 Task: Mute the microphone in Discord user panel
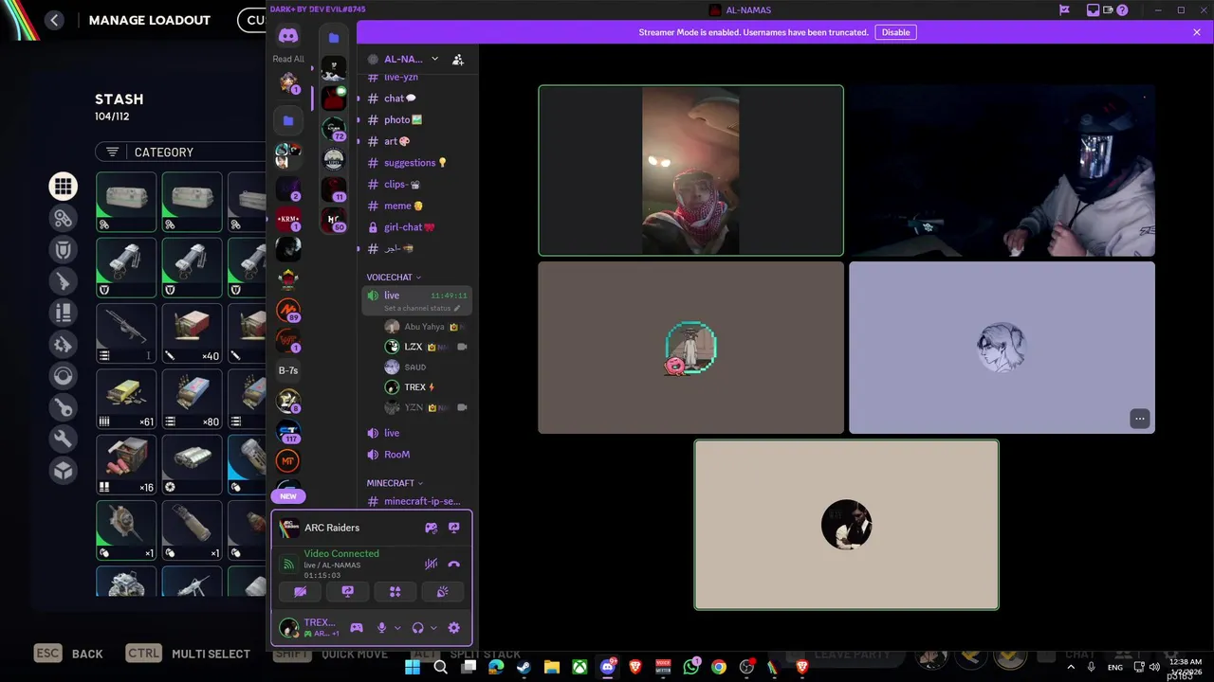[381, 627]
